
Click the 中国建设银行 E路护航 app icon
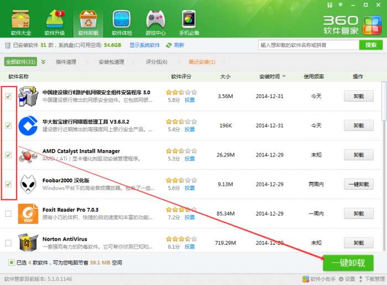tap(28, 96)
